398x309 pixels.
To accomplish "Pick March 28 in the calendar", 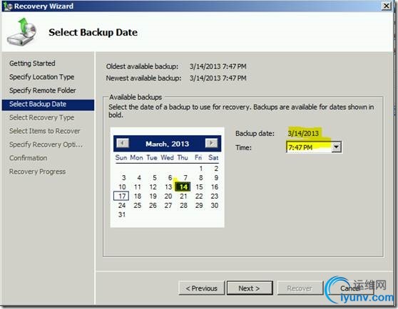I will point(184,206).
